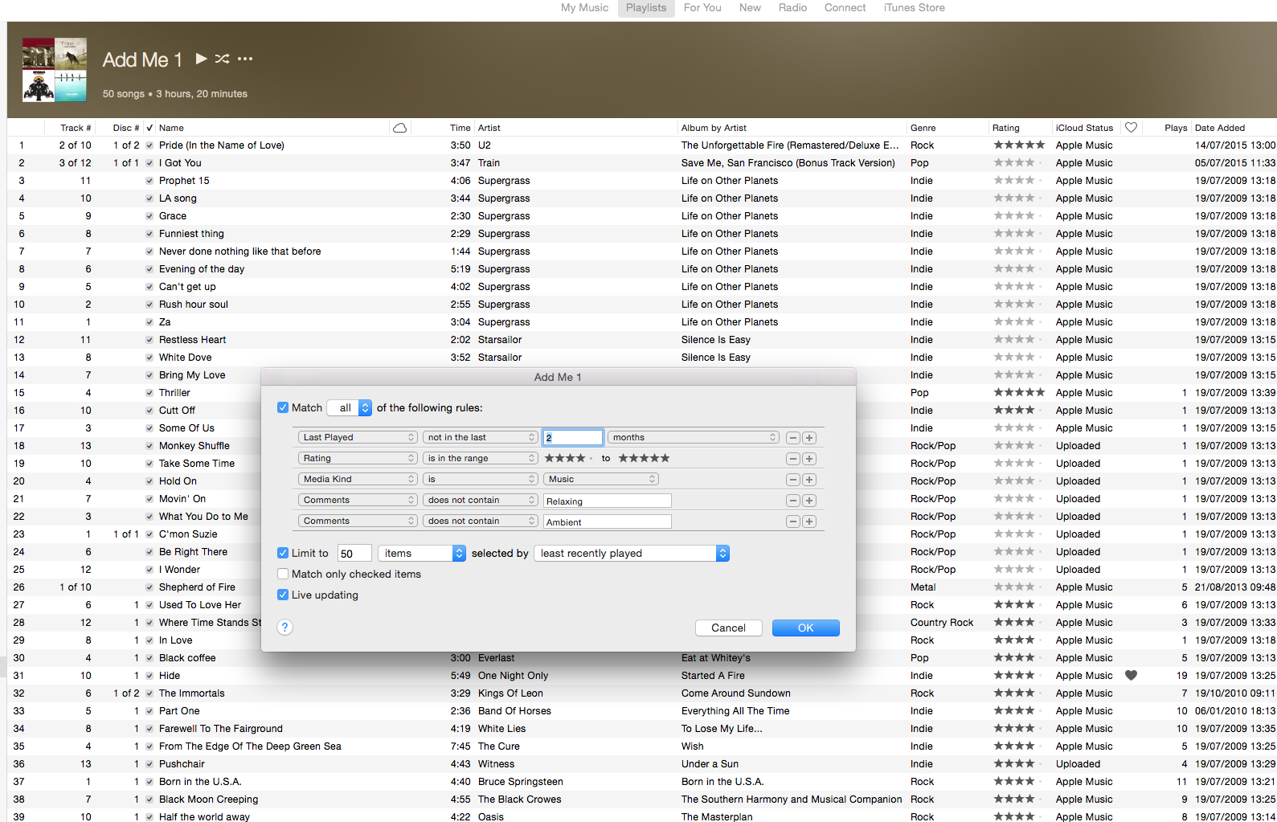Viewport: 1277px width, 822px height.
Task: Remove the Last Played rule with minus
Action: click(793, 438)
